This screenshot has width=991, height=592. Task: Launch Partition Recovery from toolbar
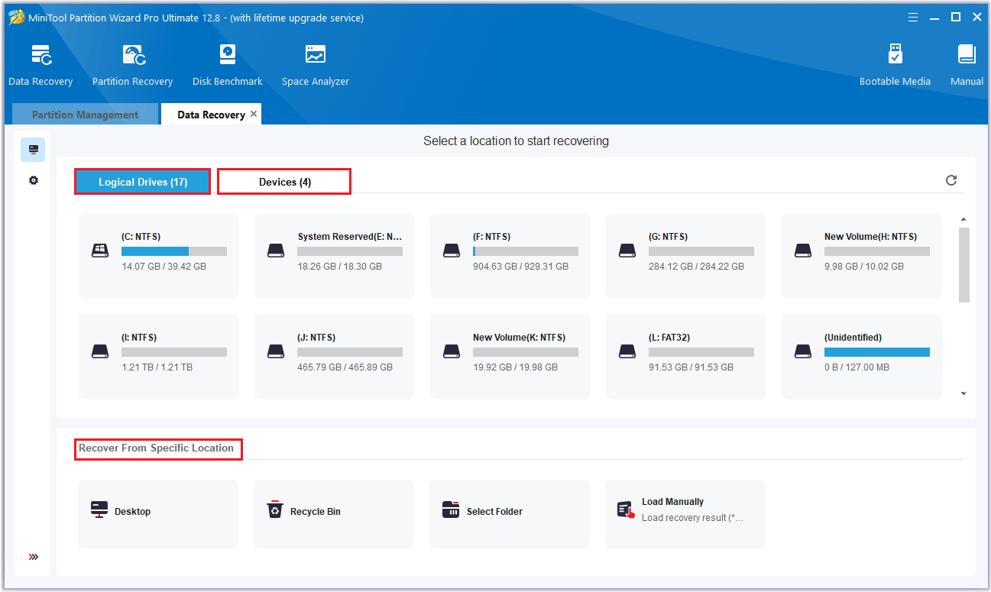pos(133,55)
